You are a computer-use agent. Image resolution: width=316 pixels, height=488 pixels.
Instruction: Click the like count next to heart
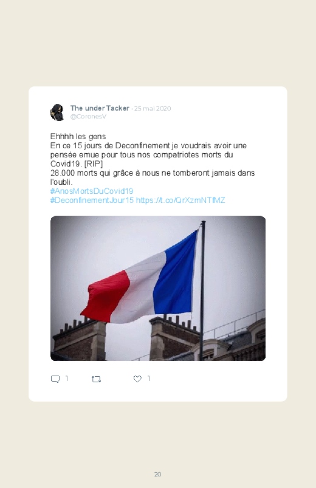tap(149, 379)
